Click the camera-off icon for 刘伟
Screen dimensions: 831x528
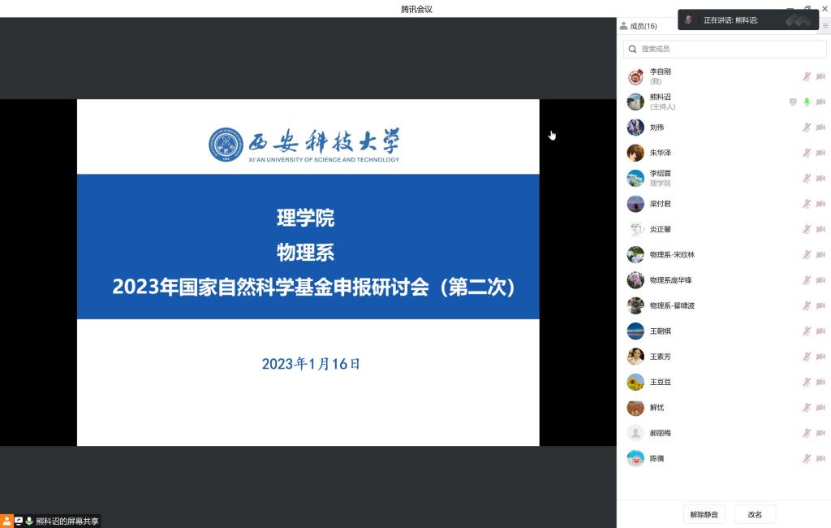(820, 128)
